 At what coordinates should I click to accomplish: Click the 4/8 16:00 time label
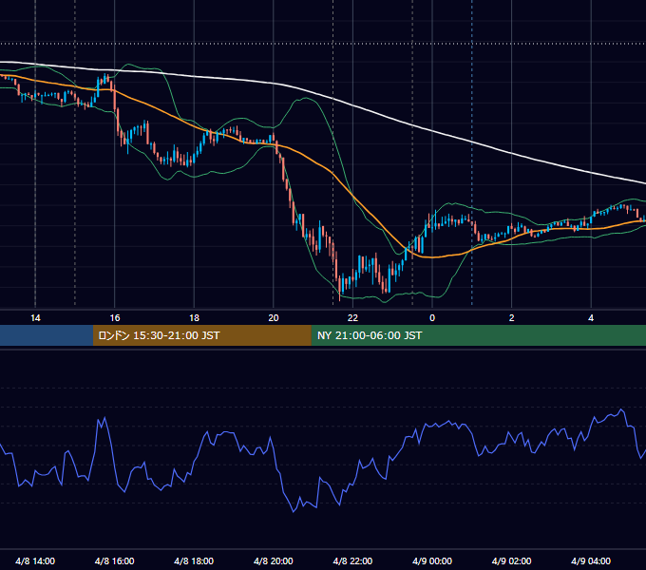(115, 560)
